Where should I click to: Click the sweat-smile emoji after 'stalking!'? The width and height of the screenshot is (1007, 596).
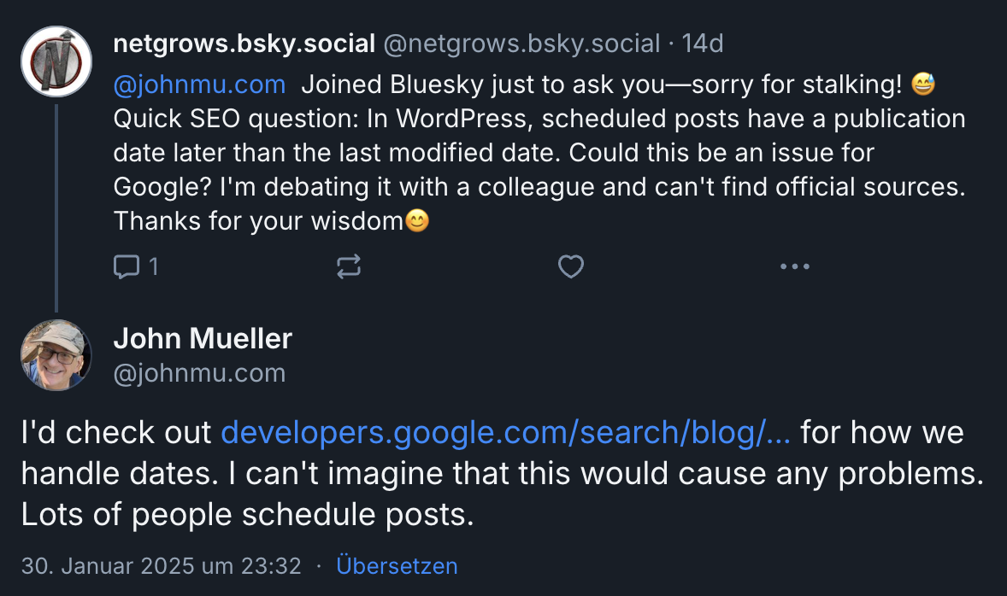pos(923,85)
